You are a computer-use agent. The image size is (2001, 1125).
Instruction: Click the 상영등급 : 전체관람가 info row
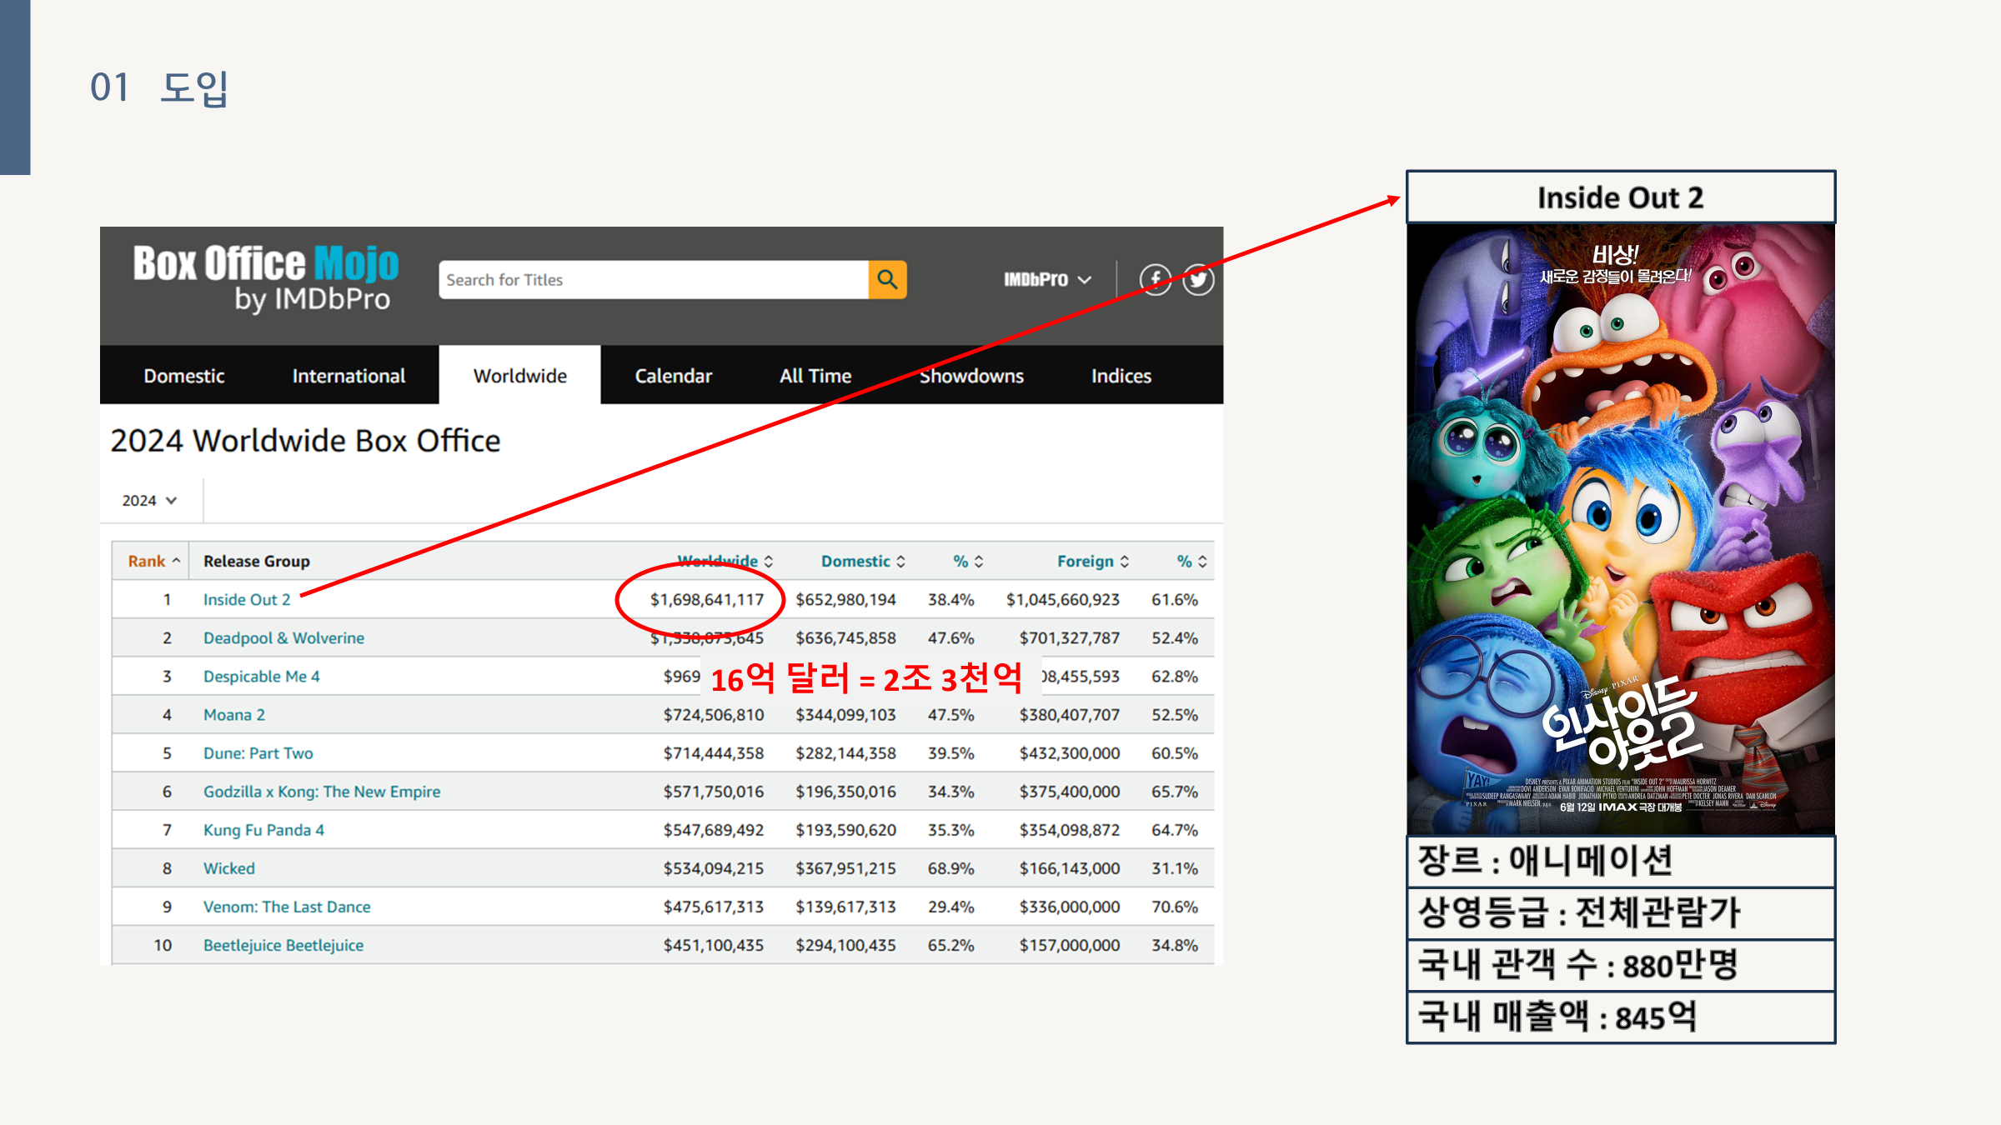pyautogui.click(x=1621, y=912)
